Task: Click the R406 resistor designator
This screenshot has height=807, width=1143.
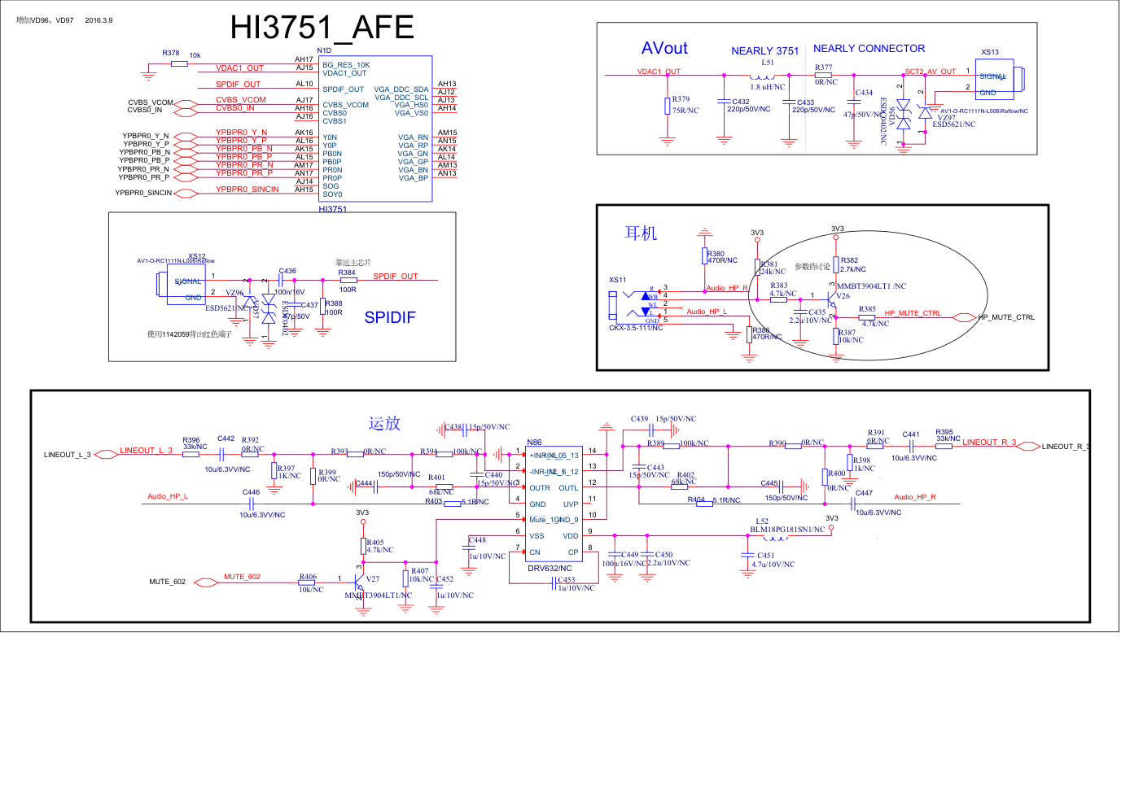Action: [308, 577]
